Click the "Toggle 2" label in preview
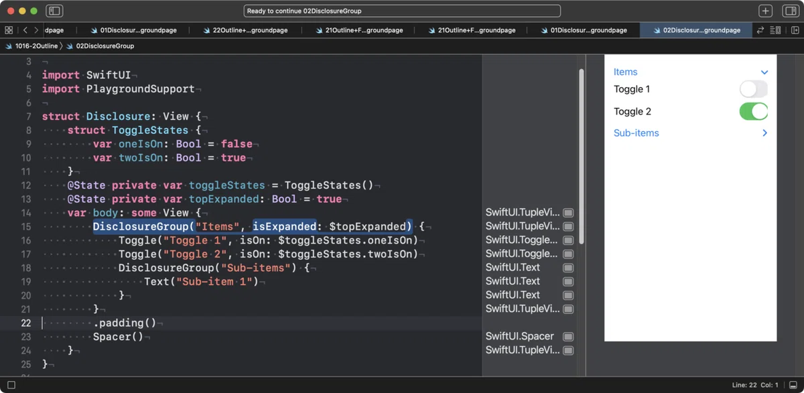Image resolution: width=804 pixels, height=393 pixels. point(632,111)
